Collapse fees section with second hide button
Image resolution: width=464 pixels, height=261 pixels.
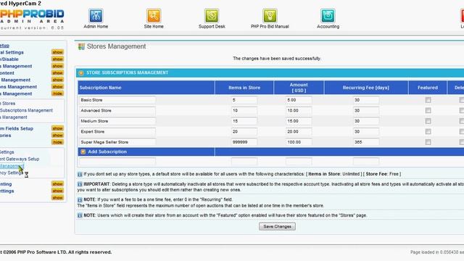57,142
